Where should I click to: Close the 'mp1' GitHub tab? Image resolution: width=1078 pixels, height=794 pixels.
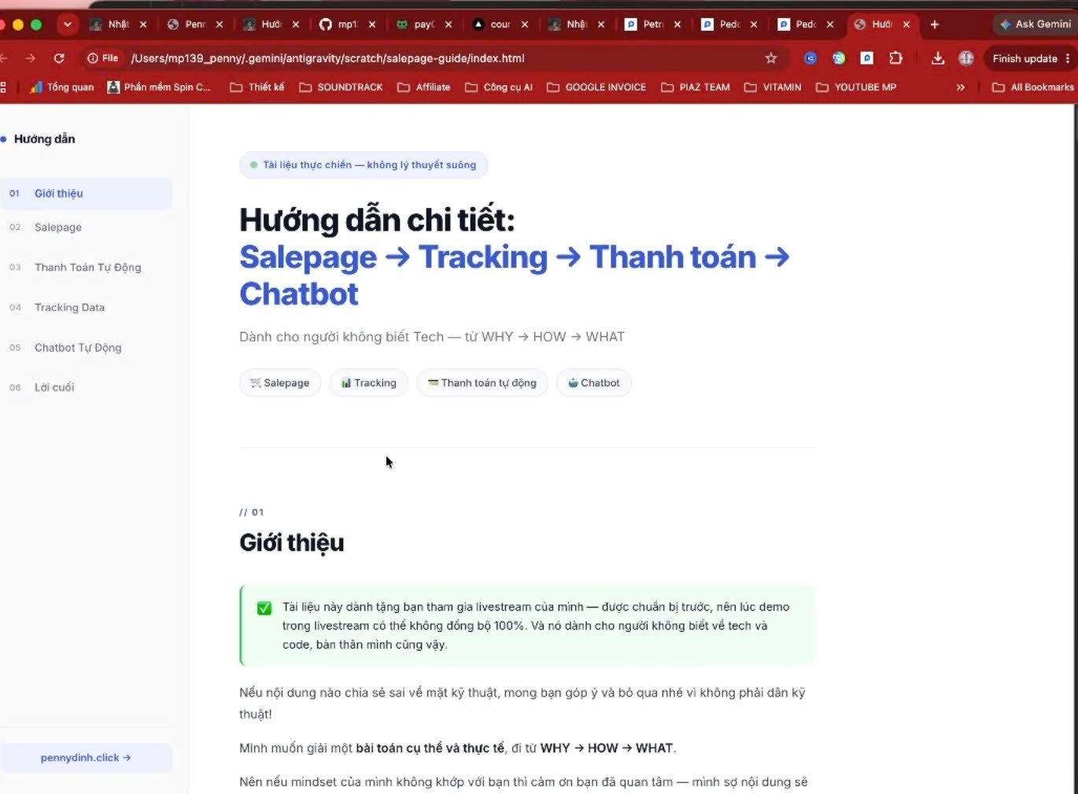[x=372, y=24]
